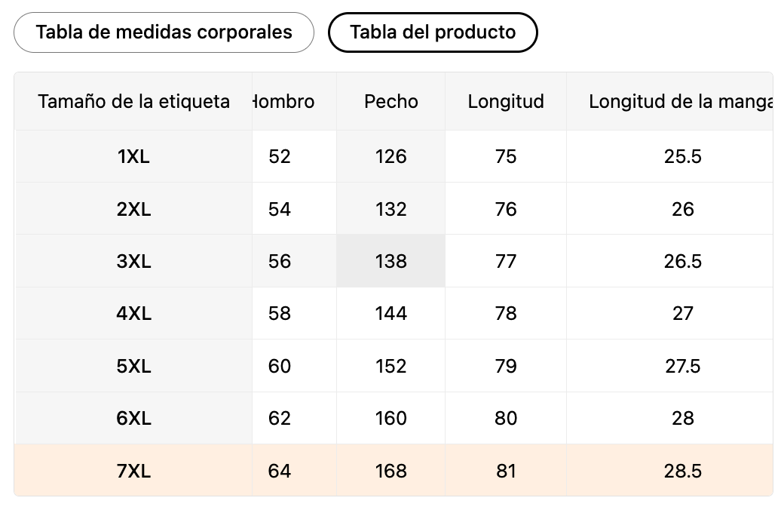Screen dimensions: 784x507
Task: Click the 28.5 sleeve length cell
Action: 682,471
